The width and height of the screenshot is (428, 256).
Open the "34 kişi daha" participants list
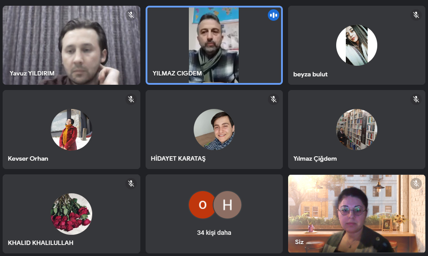tap(214, 233)
